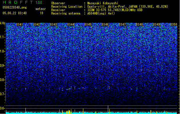Select the file name 0506220340.png
This screenshot has height=114, width=180.
[x=15, y=7]
